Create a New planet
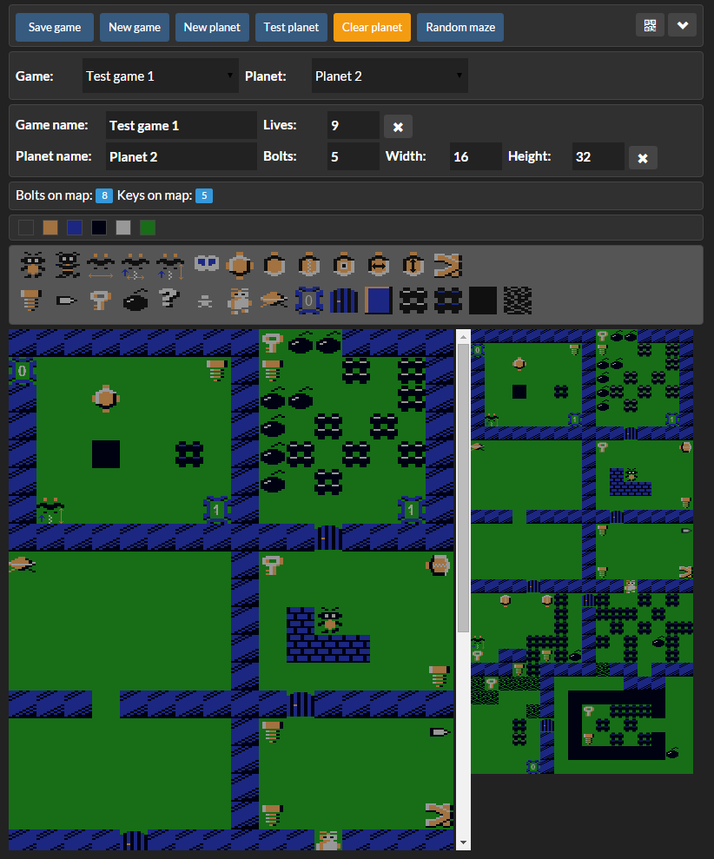 tap(212, 28)
